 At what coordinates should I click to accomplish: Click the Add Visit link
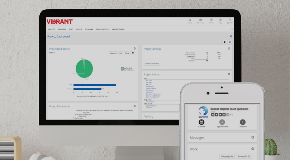click(x=148, y=84)
